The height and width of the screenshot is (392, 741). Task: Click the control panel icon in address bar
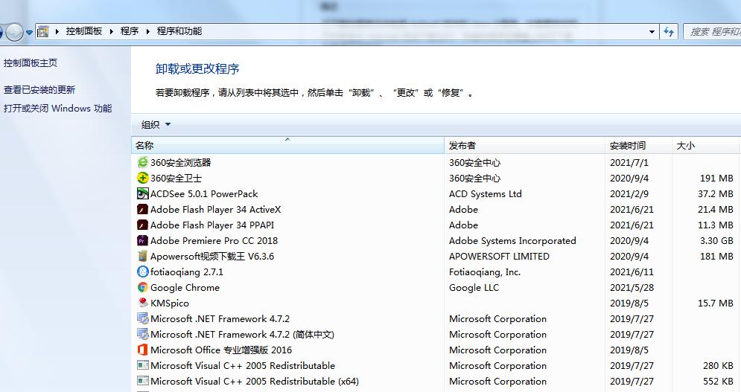(x=43, y=32)
